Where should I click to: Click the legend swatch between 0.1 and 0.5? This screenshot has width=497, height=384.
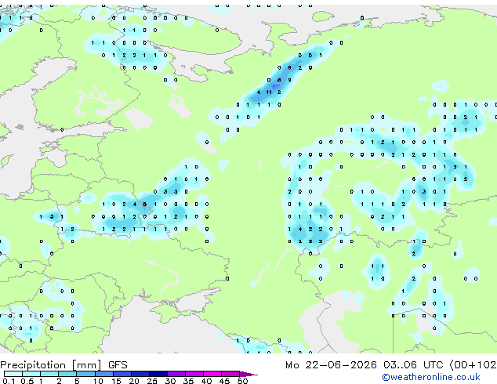[13, 374]
